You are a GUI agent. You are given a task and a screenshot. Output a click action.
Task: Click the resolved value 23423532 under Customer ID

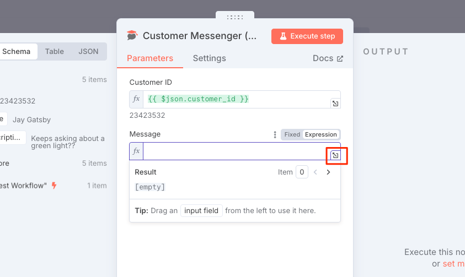[147, 116]
